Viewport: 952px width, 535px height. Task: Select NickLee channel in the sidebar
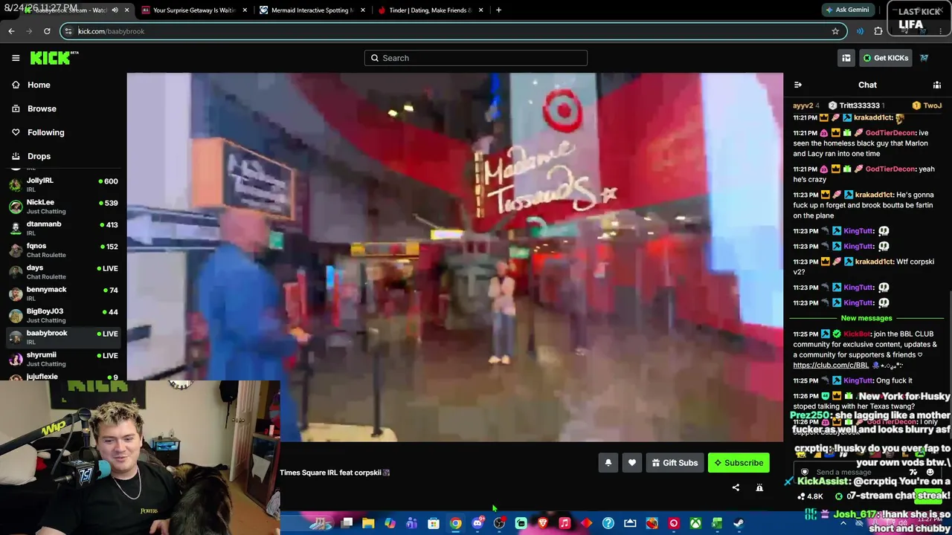click(63, 207)
